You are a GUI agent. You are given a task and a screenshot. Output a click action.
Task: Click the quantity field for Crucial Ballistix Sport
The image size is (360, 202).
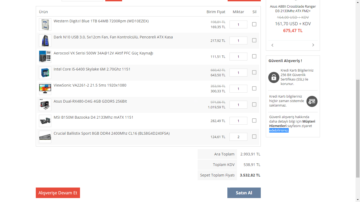(238, 137)
